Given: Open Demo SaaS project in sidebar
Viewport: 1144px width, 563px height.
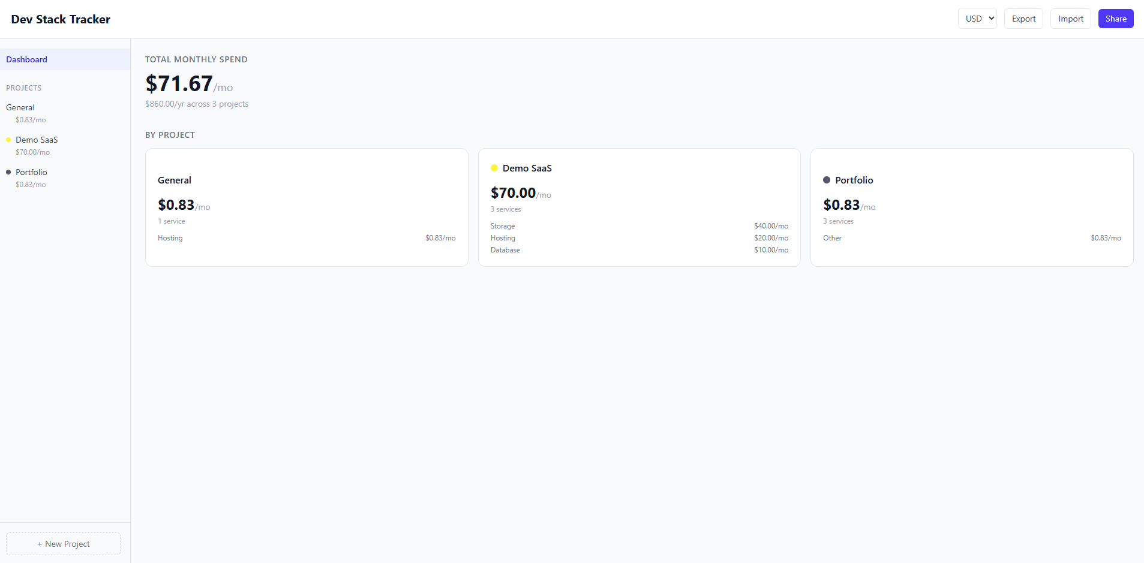Looking at the screenshot, I should 37,140.
